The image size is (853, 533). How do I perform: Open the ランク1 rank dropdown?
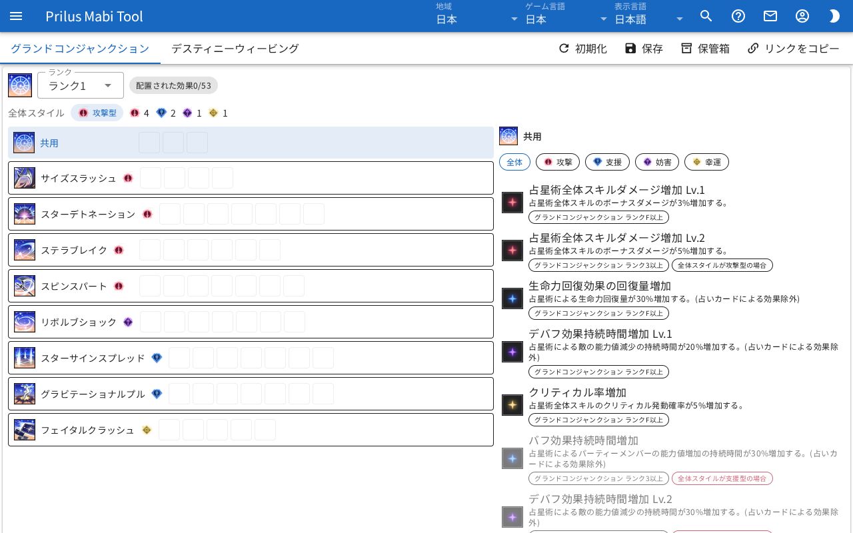point(81,85)
